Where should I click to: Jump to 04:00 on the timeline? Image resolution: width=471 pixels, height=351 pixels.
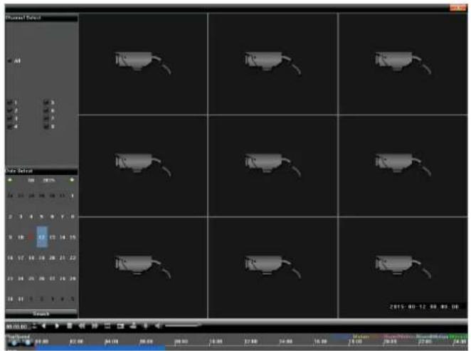(111, 342)
